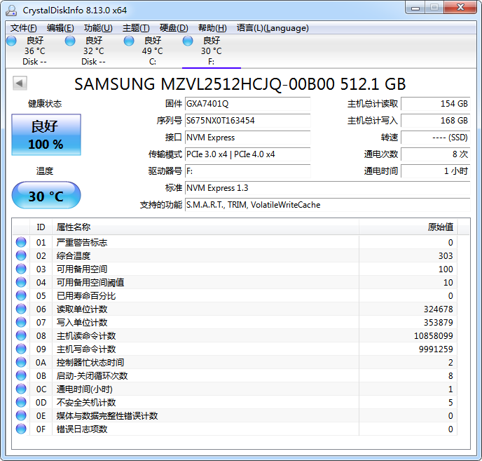
Task: Click the previous disk arrow button
Action: (20, 83)
